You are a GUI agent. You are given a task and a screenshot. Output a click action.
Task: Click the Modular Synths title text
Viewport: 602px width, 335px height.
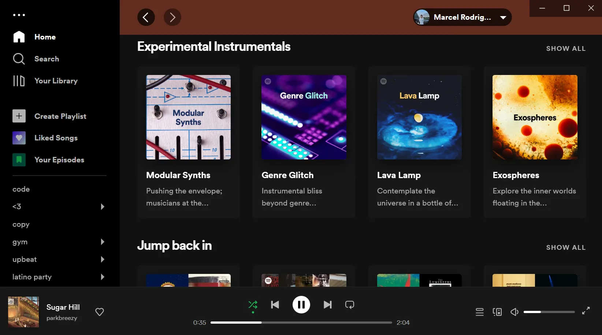click(x=178, y=175)
